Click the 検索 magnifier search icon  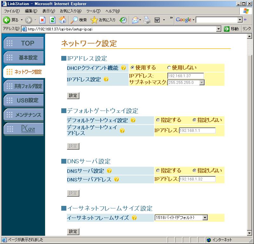coord(74,20)
